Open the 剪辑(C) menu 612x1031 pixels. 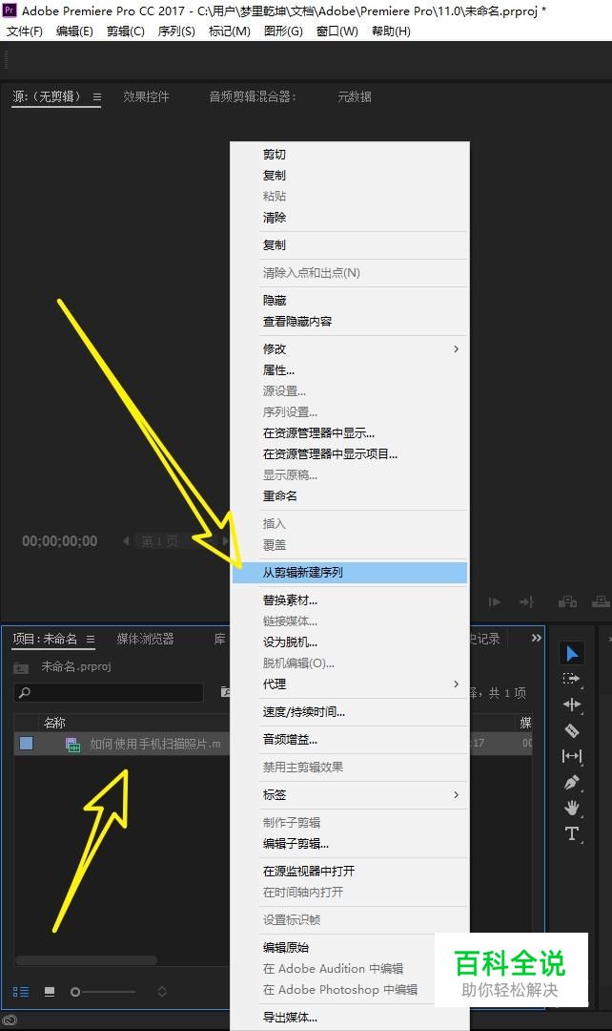coord(126,31)
